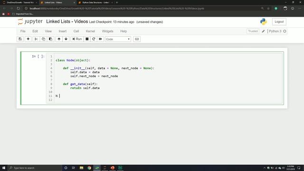This screenshot has height=171, width=304.
Task: Open the Insert menu
Action: (62, 31)
